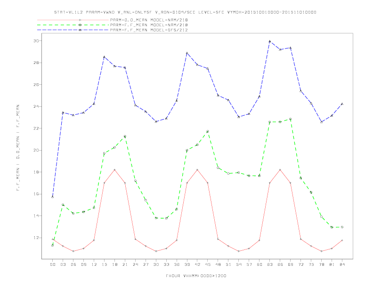Click y-axis tick label 20

[36, 150]
